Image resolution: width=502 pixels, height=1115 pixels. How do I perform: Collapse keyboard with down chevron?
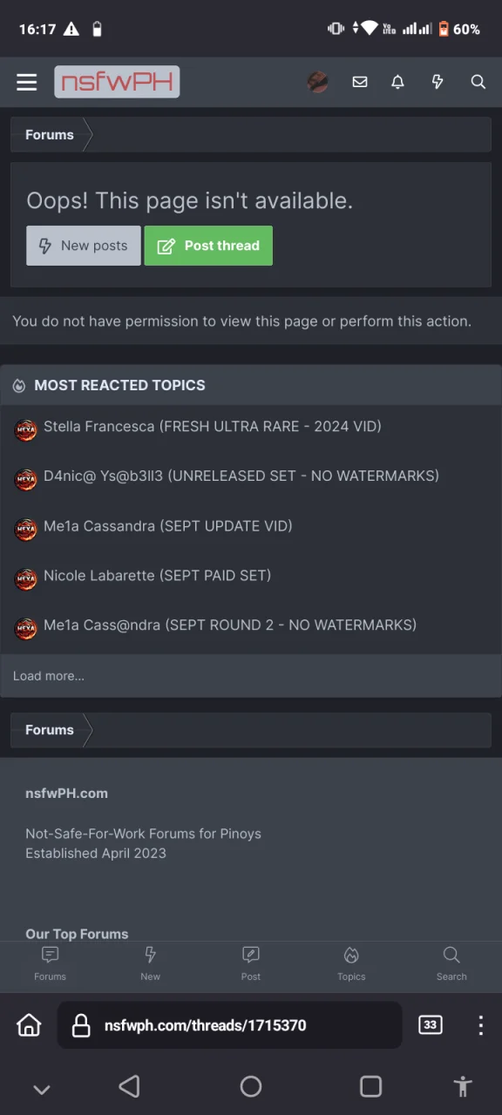pyautogui.click(x=41, y=1089)
